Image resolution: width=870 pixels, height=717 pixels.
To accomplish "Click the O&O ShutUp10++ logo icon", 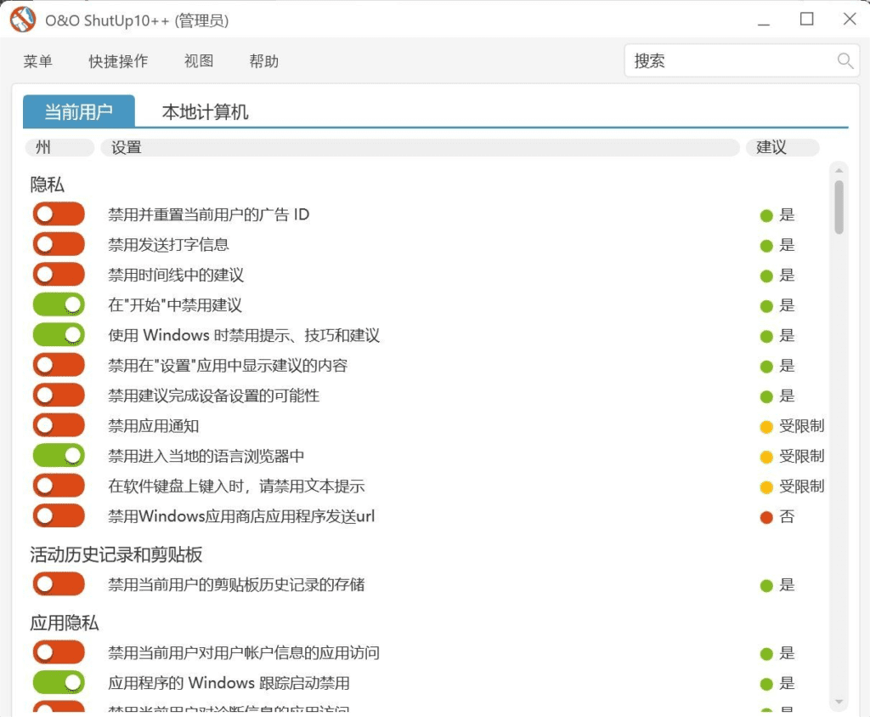I will click(21, 19).
